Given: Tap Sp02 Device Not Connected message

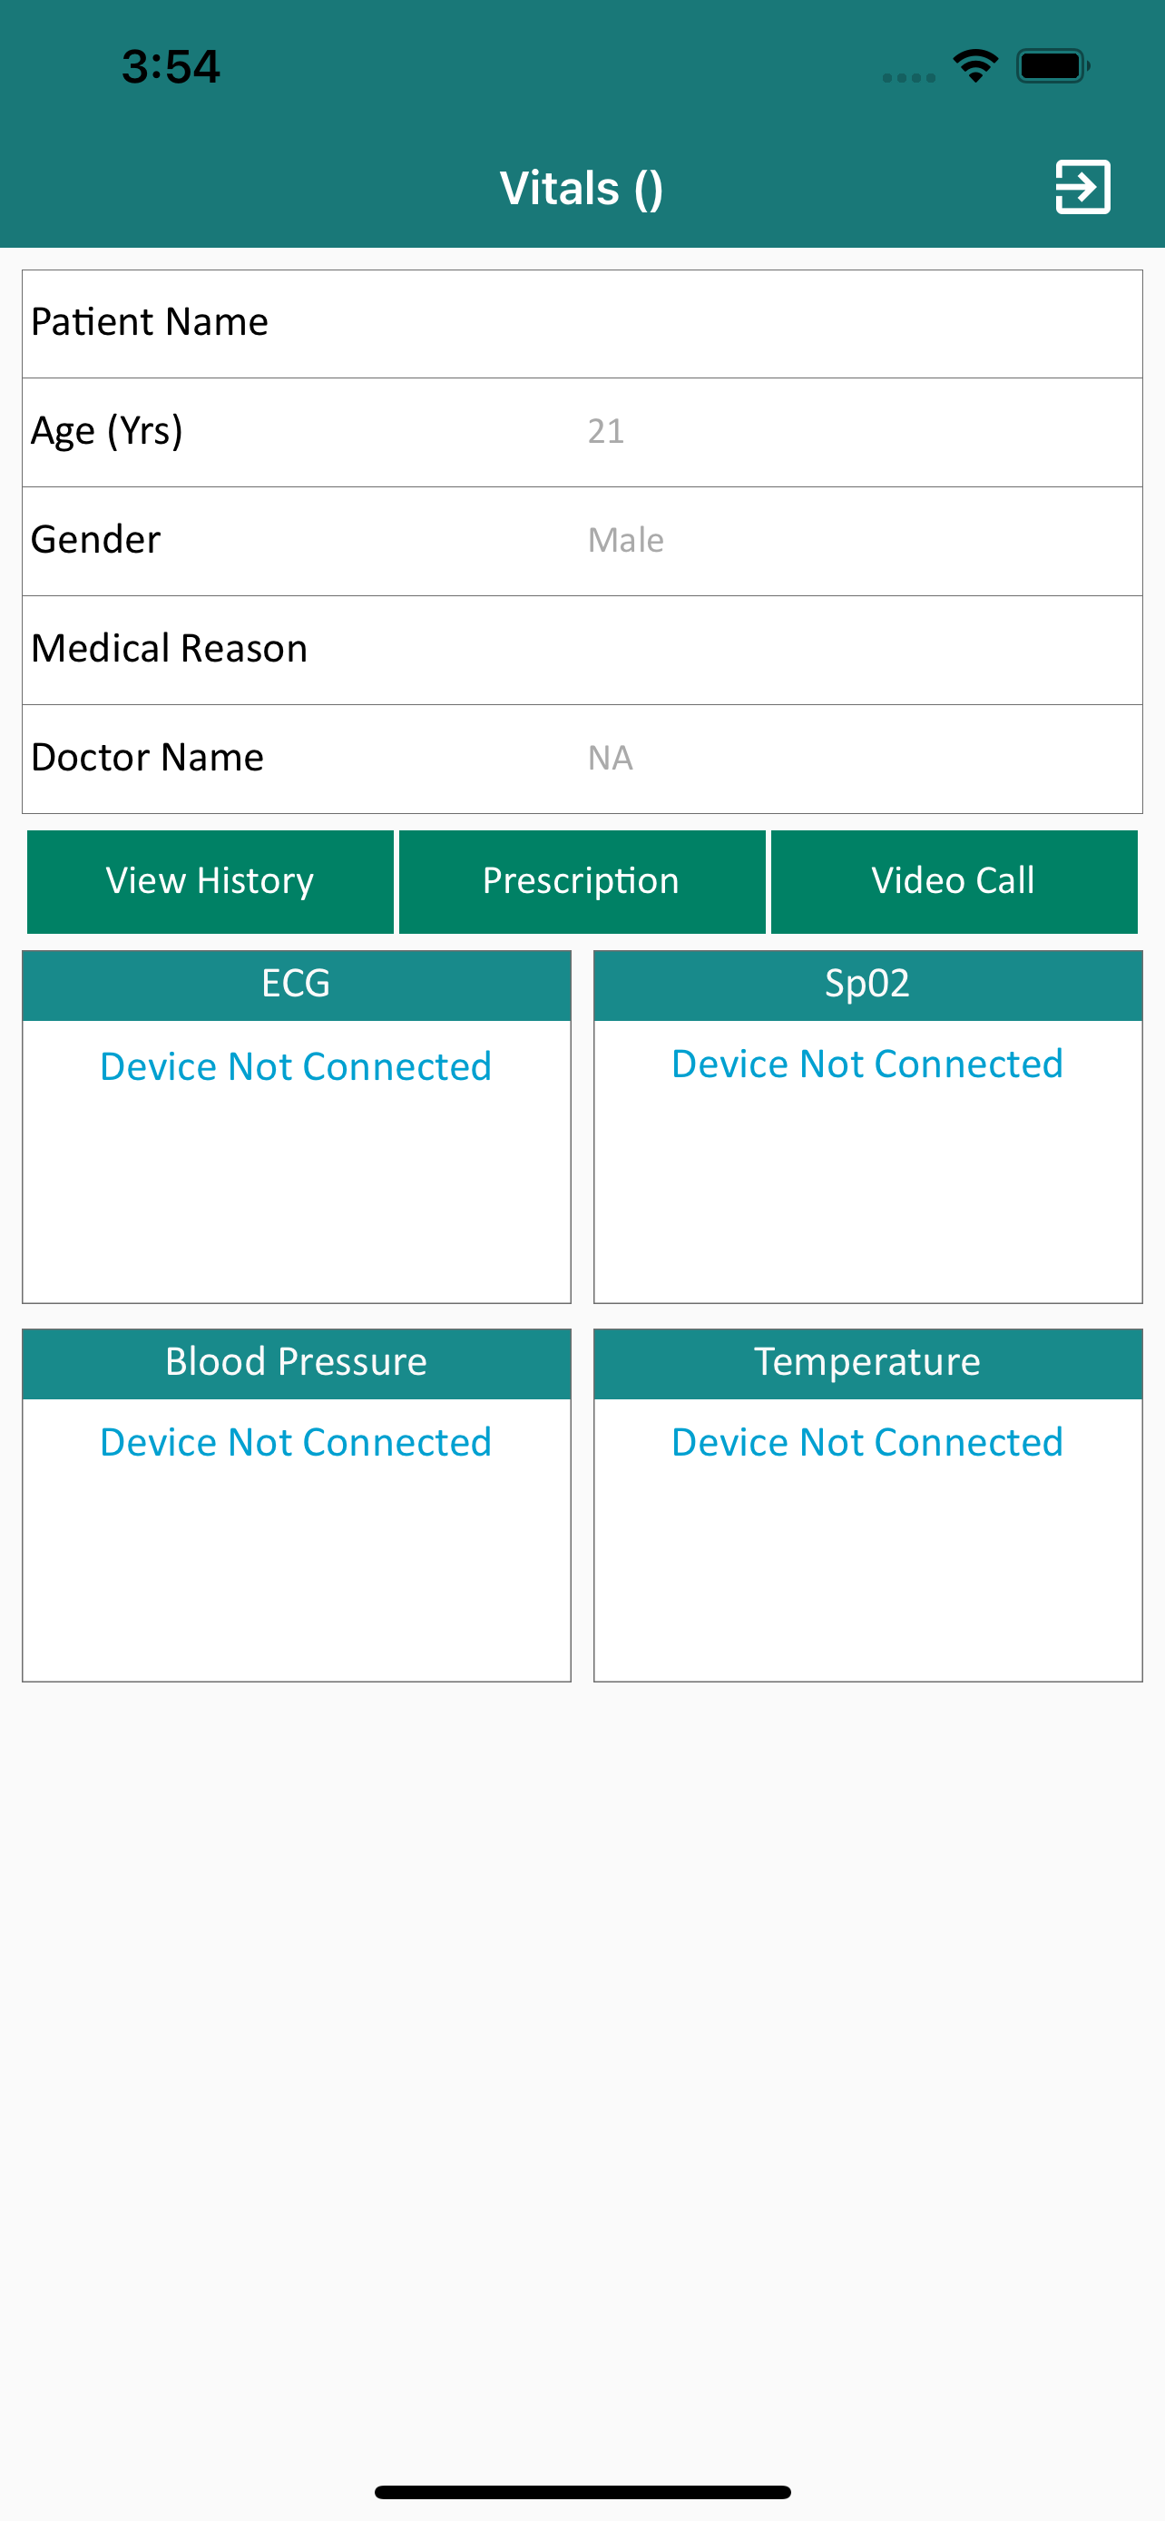Looking at the screenshot, I should click(866, 1064).
